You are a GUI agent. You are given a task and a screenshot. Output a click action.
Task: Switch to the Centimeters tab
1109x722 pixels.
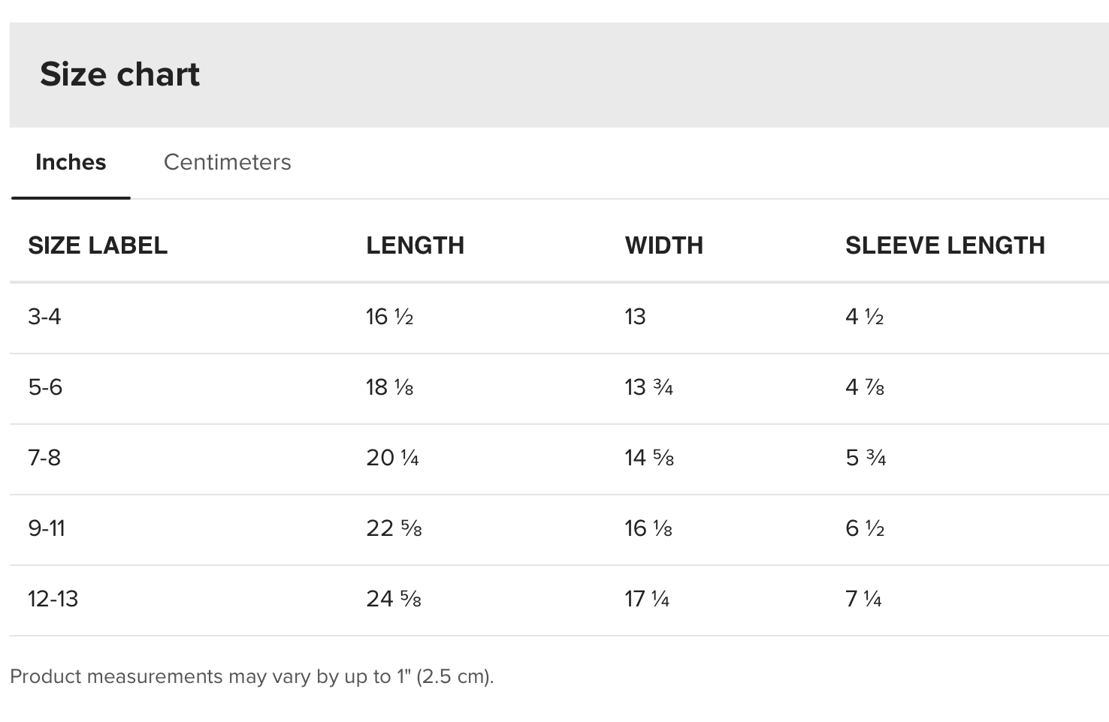coord(227,162)
